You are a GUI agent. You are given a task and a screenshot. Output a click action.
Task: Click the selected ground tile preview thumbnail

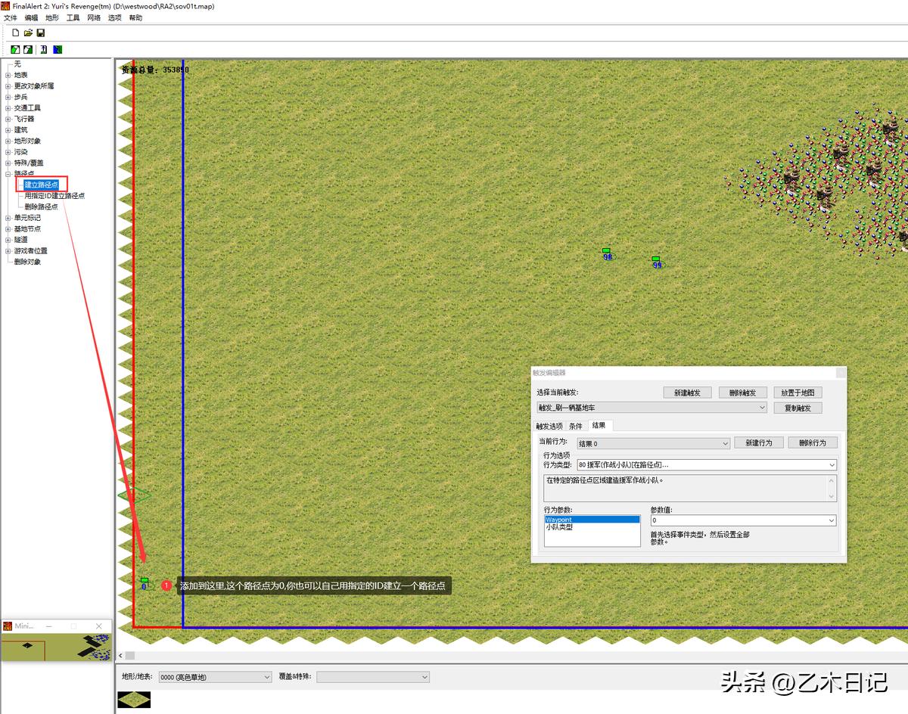click(x=134, y=700)
